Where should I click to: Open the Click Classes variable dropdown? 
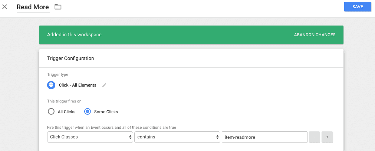click(90, 137)
